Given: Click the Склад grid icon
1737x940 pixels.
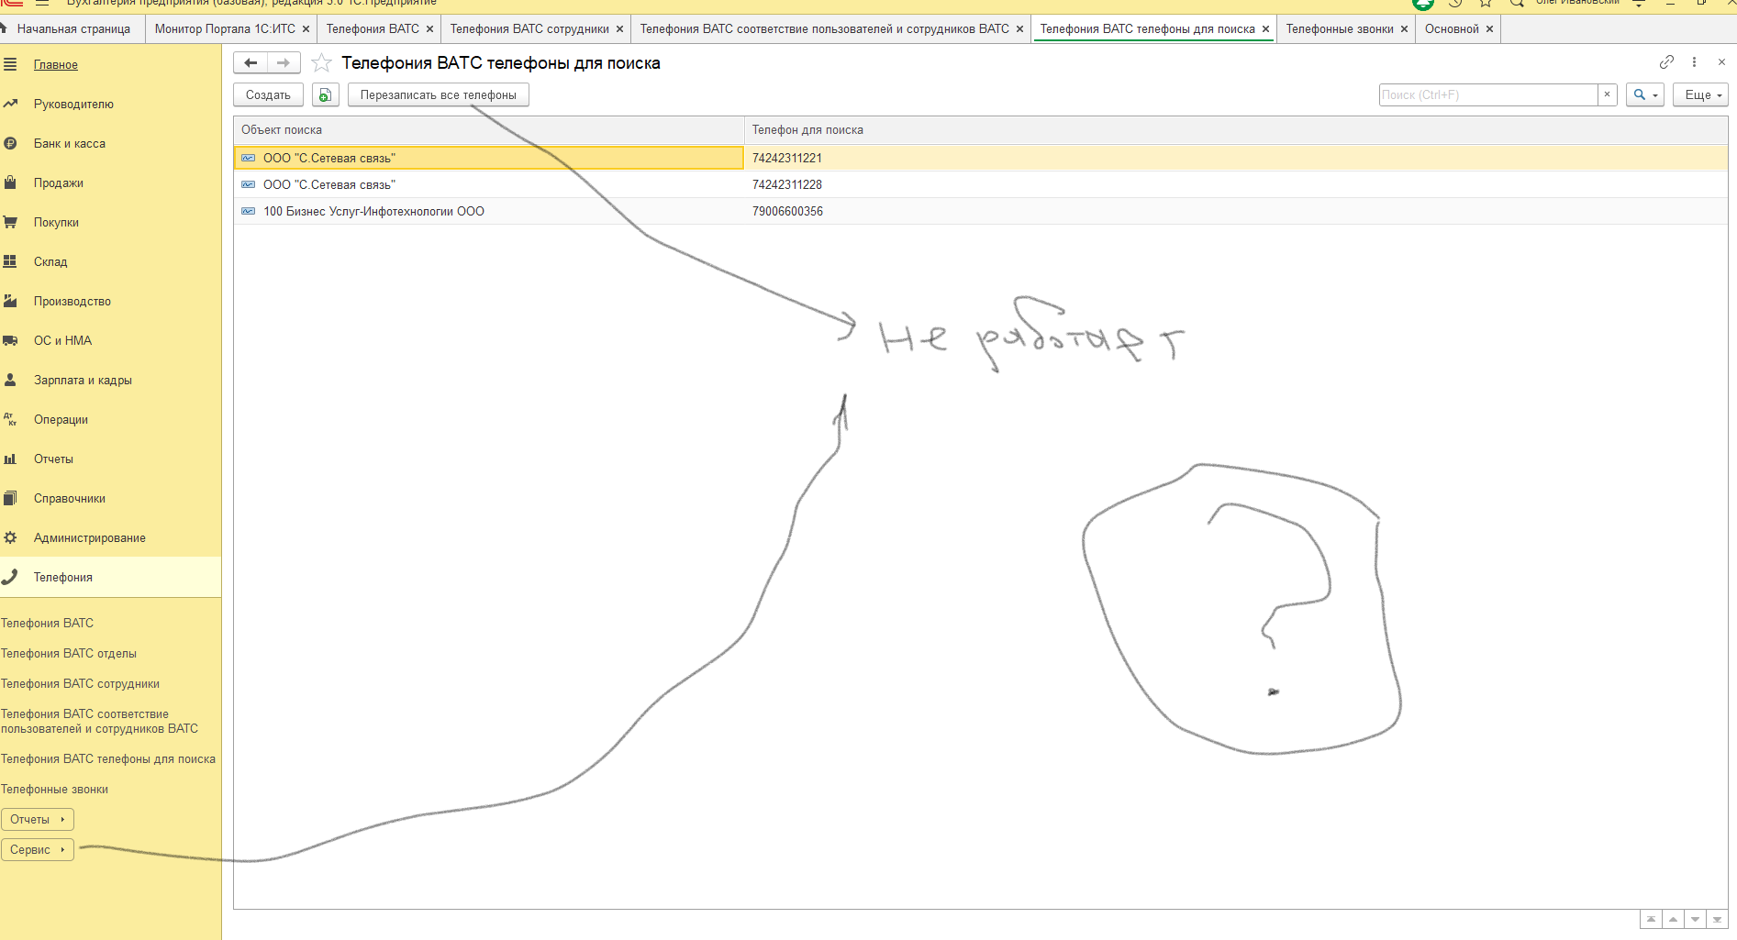Looking at the screenshot, I should coord(10,261).
